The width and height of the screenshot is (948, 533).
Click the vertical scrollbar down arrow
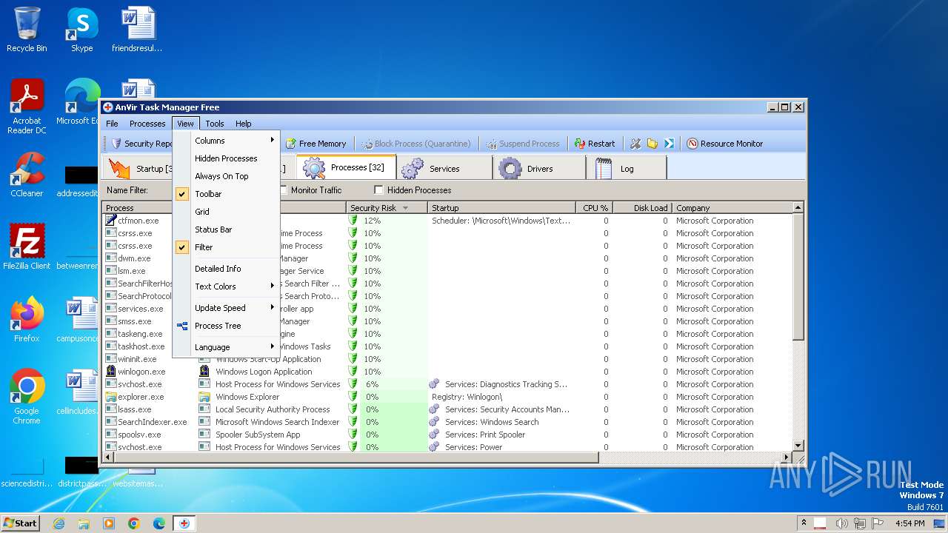click(798, 446)
